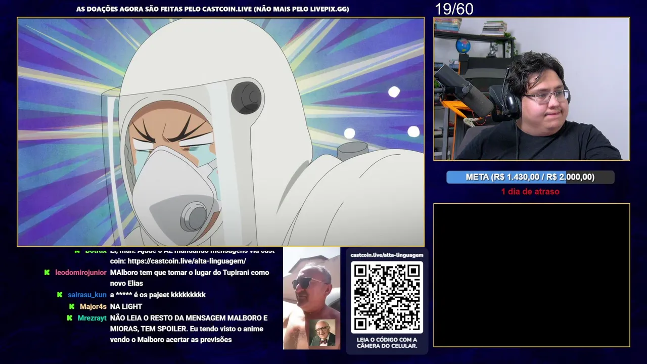Click username Mrezrayt in chat

92,318
